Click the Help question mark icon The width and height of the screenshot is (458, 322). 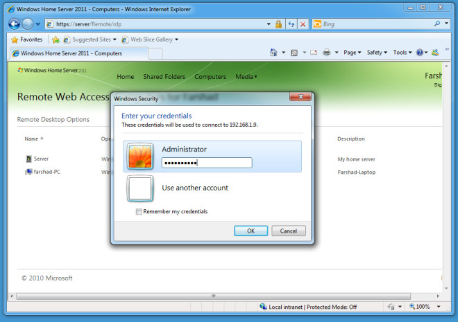420,53
